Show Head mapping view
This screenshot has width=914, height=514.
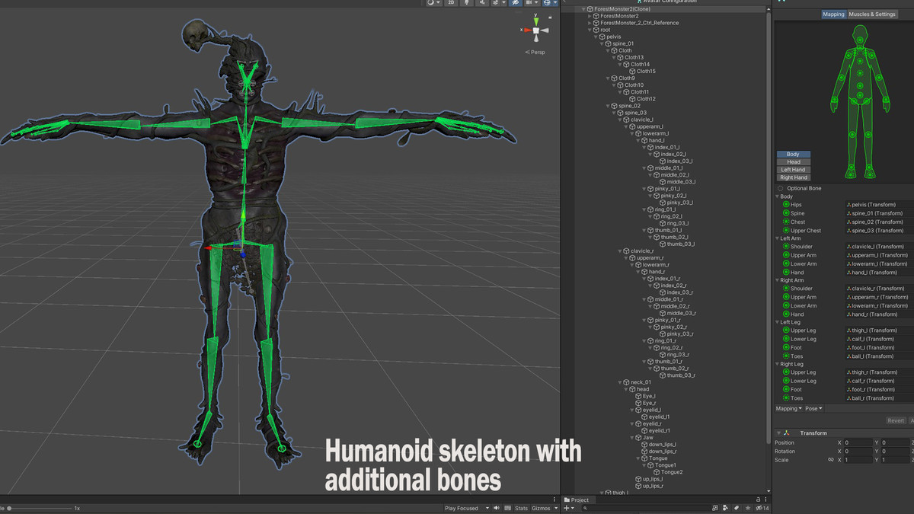[793, 162]
